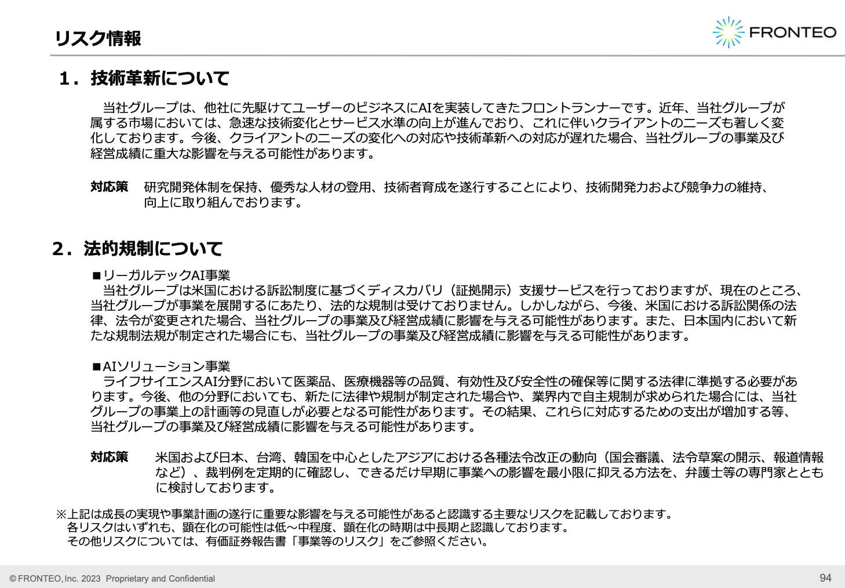Click subheading ■AIソリューション事業
This screenshot has height=588, width=845.
[x=161, y=366]
